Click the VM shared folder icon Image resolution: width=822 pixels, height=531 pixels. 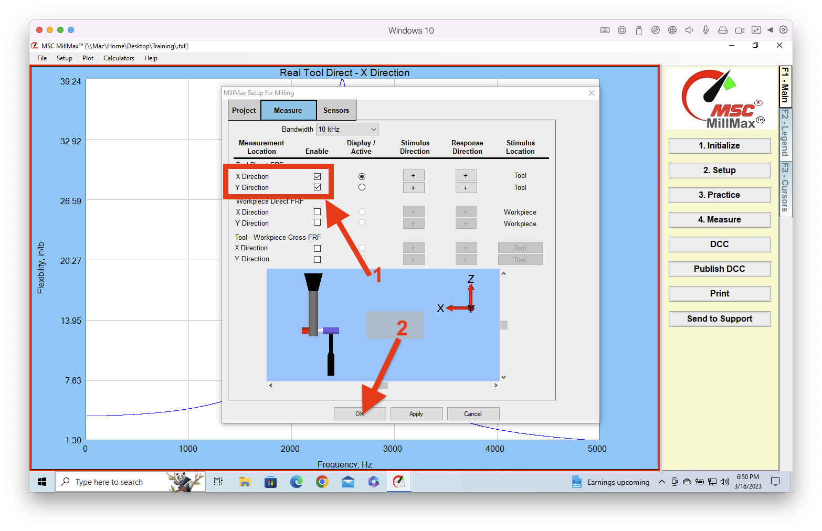pyautogui.click(x=756, y=30)
